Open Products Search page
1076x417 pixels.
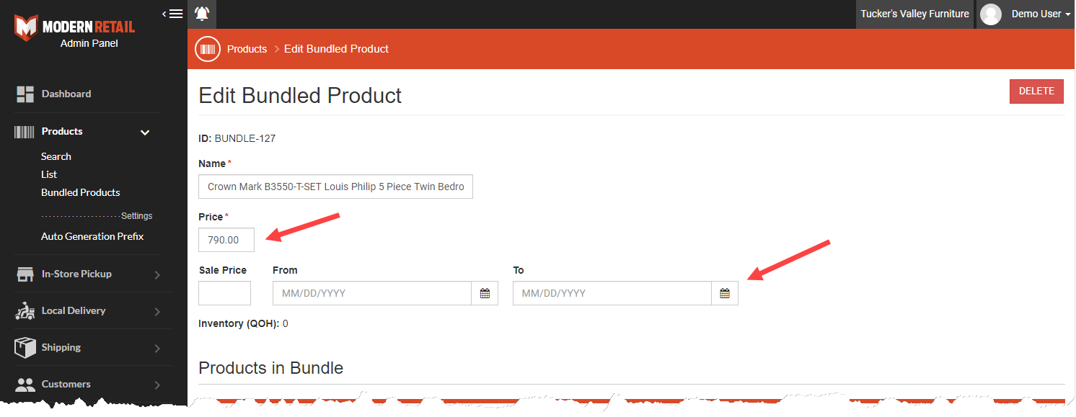[x=56, y=156]
